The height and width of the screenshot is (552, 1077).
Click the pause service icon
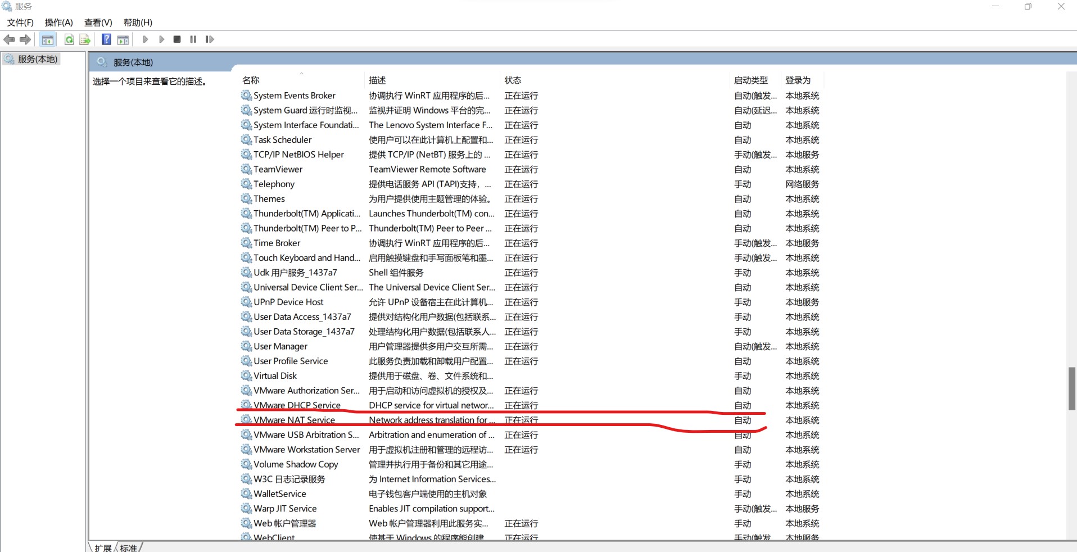click(193, 39)
